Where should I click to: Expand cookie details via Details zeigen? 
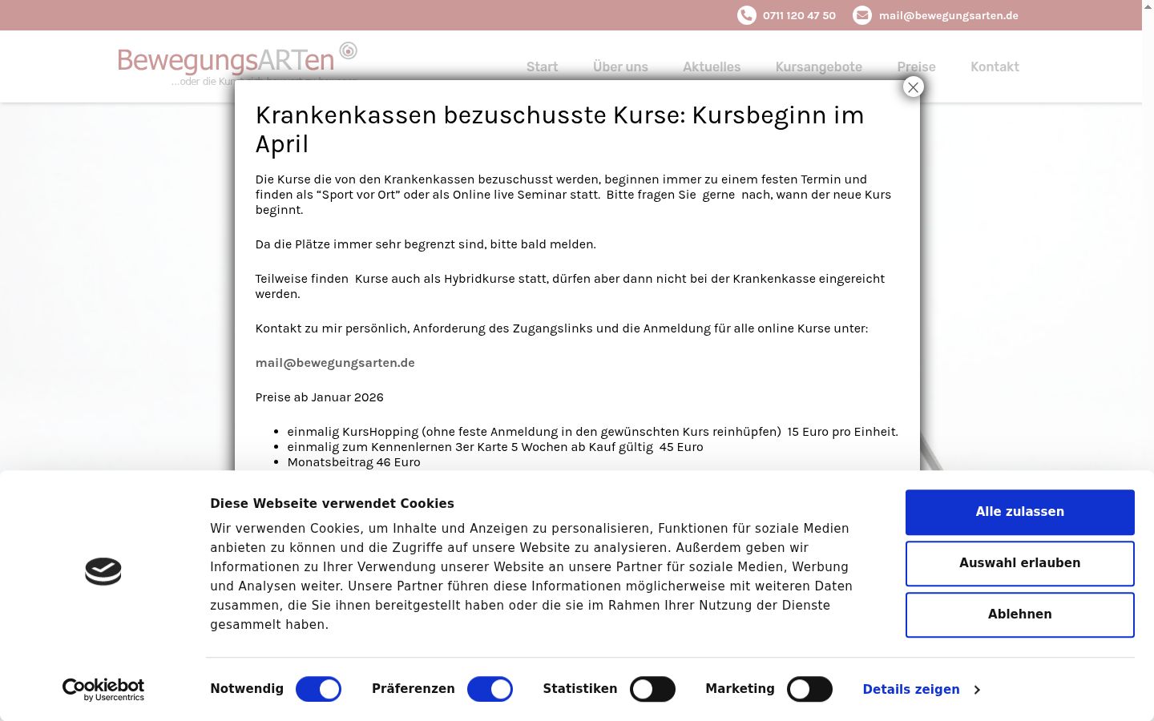(921, 689)
